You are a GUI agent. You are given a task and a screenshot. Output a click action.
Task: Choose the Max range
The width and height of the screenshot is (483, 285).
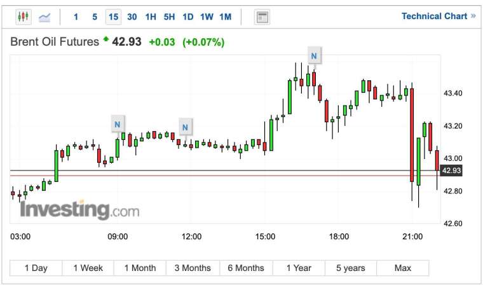[x=402, y=268]
